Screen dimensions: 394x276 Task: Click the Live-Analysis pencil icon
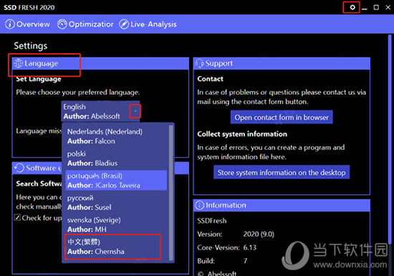click(x=124, y=24)
